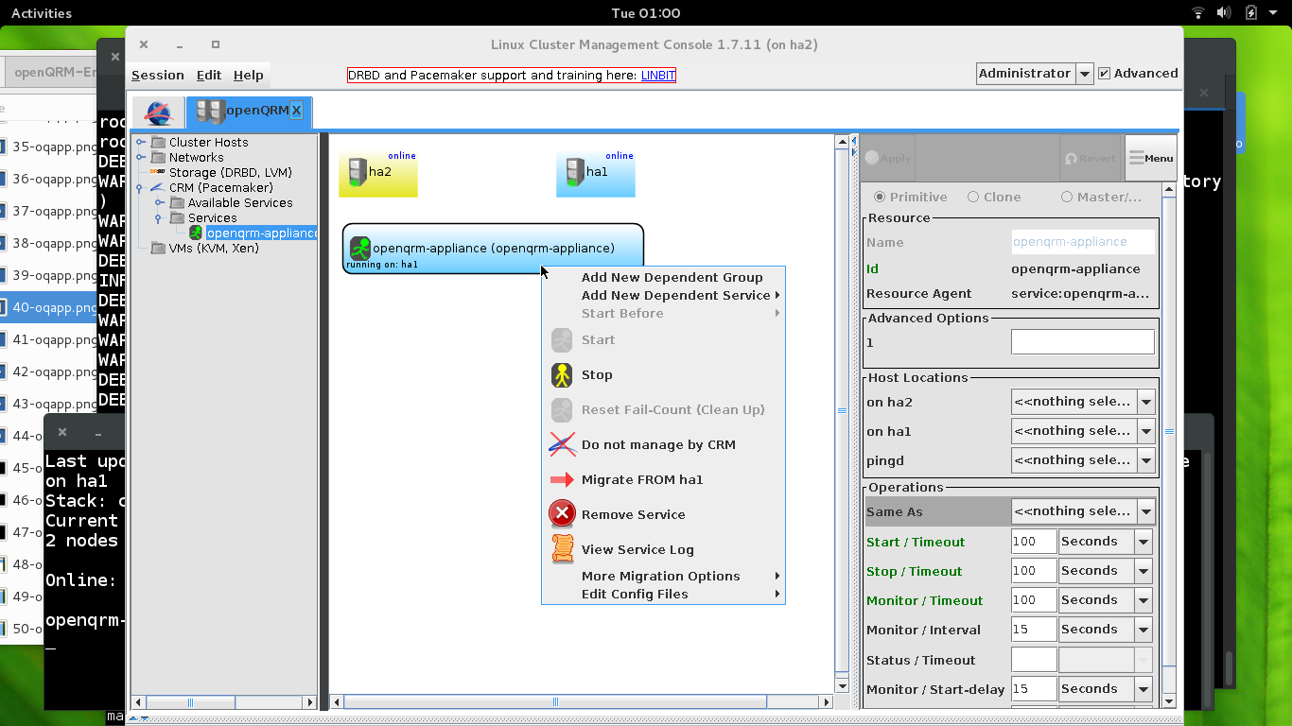
Task: Select 40-oqapp.png in file list window
Action: click(x=54, y=307)
